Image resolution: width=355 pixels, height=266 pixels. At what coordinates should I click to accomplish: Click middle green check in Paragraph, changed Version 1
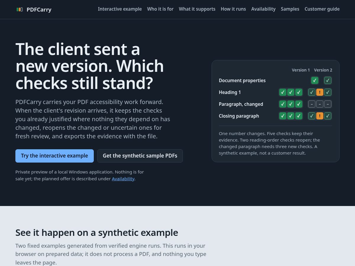click(x=291, y=104)
